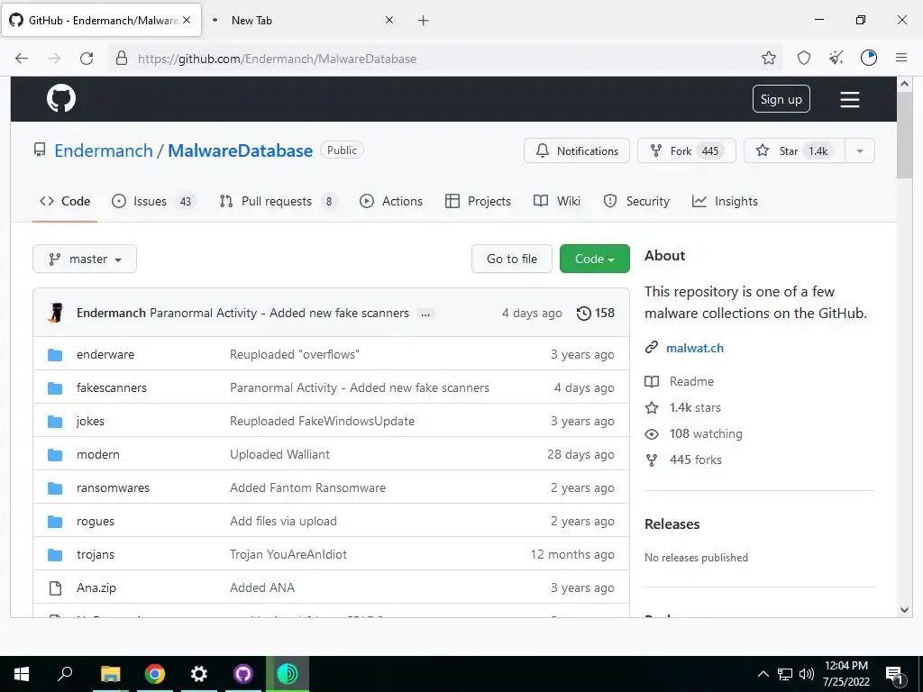
Task: Open the Releases heading link
Action: point(672,524)
